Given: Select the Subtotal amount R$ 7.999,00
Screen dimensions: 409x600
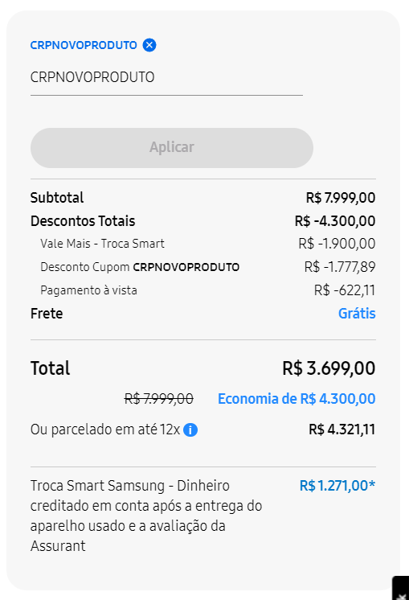Looking at the screenshot, I should coord(341,198).
